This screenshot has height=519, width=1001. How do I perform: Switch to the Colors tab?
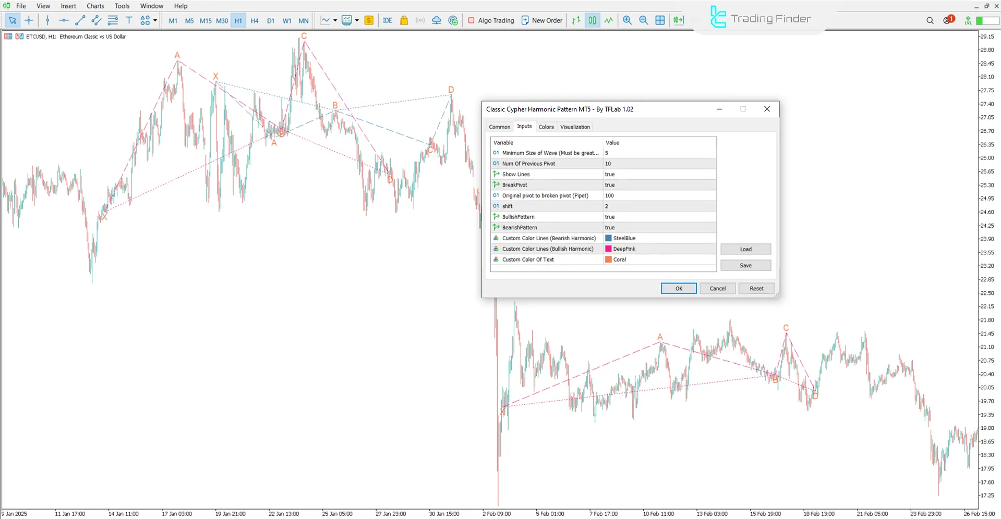(x=546, y=127)
